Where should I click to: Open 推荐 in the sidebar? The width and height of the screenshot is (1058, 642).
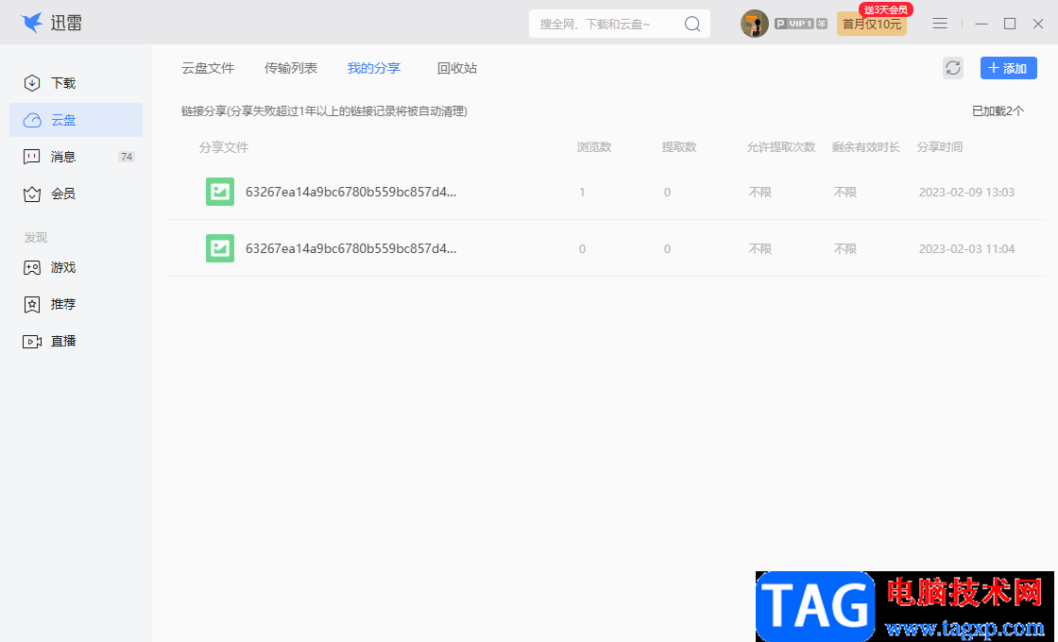click(76, 304)
